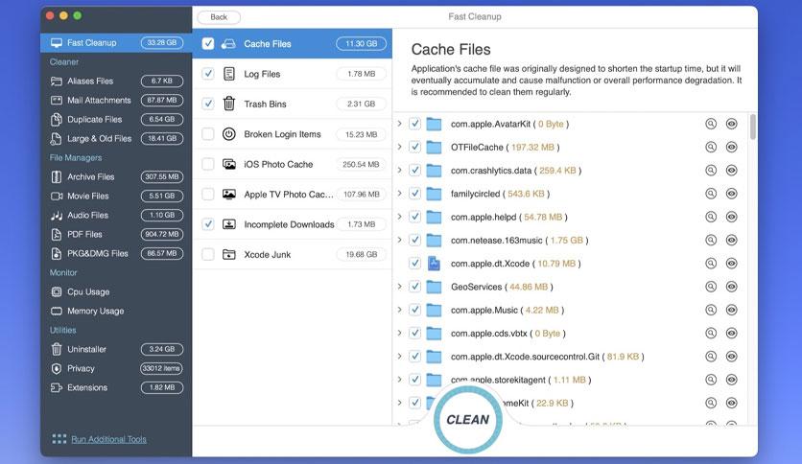Image resolution: width=802 pixels, height=464 pixels.
Task: Expand the familycircled folder
Action: (x=400, y=194)
